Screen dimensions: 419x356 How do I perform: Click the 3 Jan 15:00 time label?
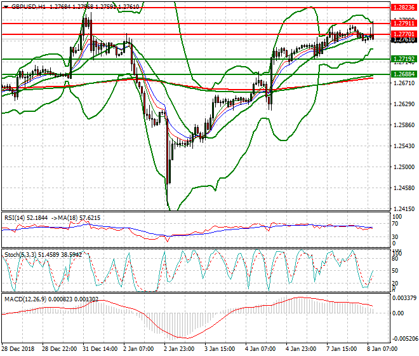[x=220, y=349]
